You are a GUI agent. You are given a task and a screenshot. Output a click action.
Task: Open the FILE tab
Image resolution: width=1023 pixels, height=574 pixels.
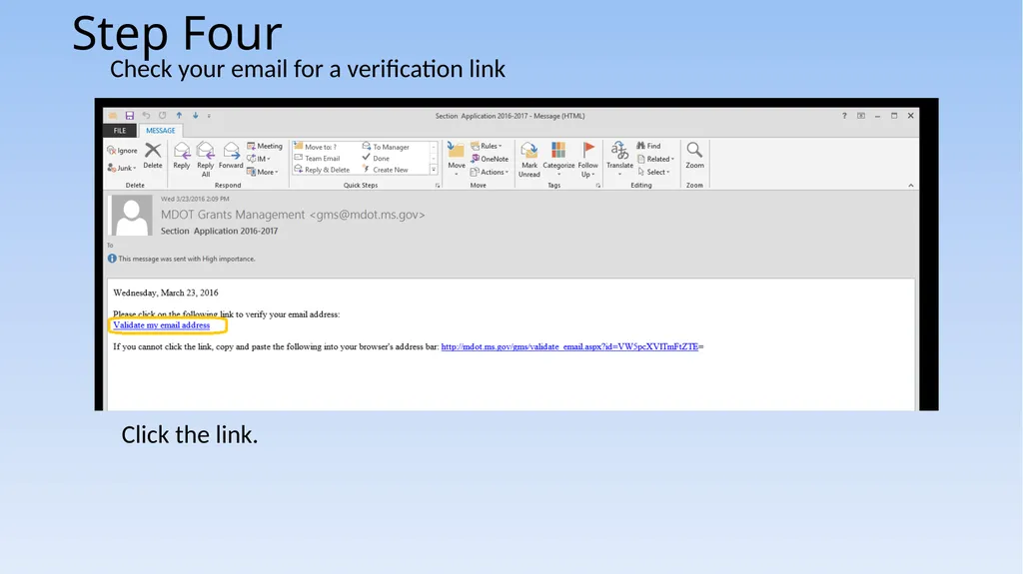pyautogui.click(x=120, y=131)
